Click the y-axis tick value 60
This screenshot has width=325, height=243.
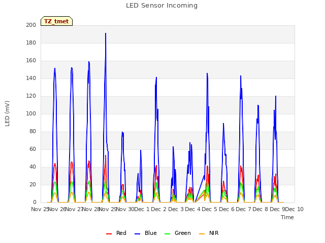pyautogui.click(x=32, y=149)
